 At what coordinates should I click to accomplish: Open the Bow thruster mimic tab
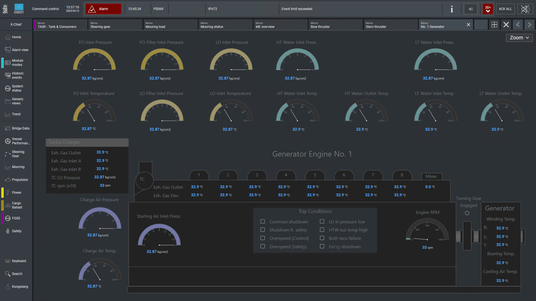pos(335,25)
